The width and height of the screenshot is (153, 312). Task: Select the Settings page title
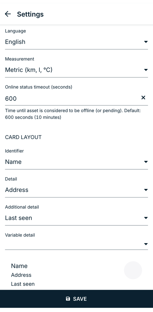coord(30,14)
